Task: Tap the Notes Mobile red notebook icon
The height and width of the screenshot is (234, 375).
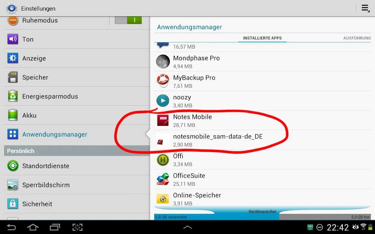Action: coord(163,120)
